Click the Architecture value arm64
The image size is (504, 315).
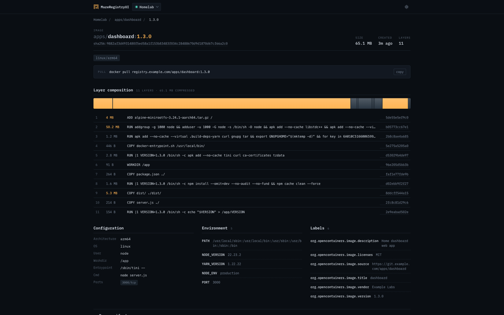126,239
